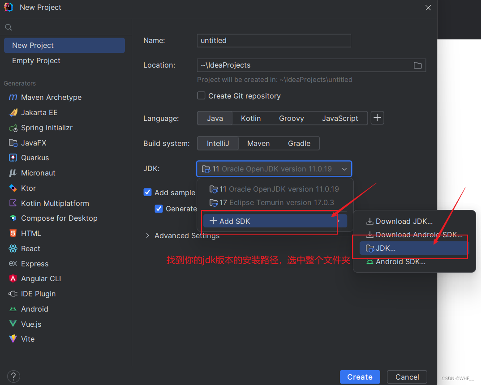Uncheck the Generate code checkbox
The height and width of the screenshot is (385, 481).
click(x=159, y=209)
